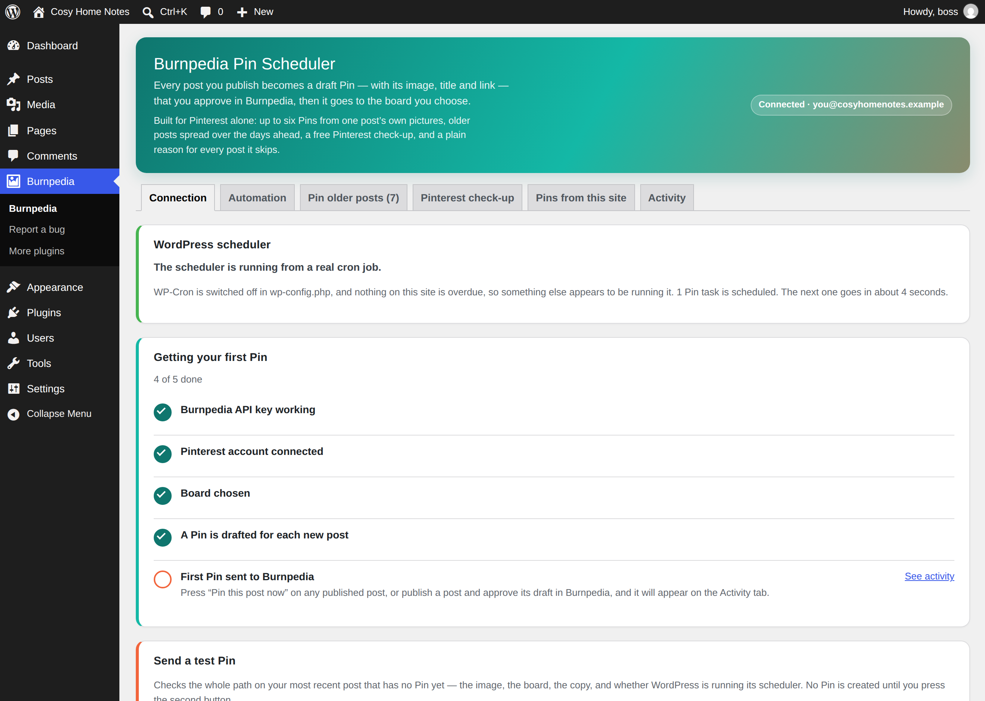Click the WordPress logo icon

point(13,12)
